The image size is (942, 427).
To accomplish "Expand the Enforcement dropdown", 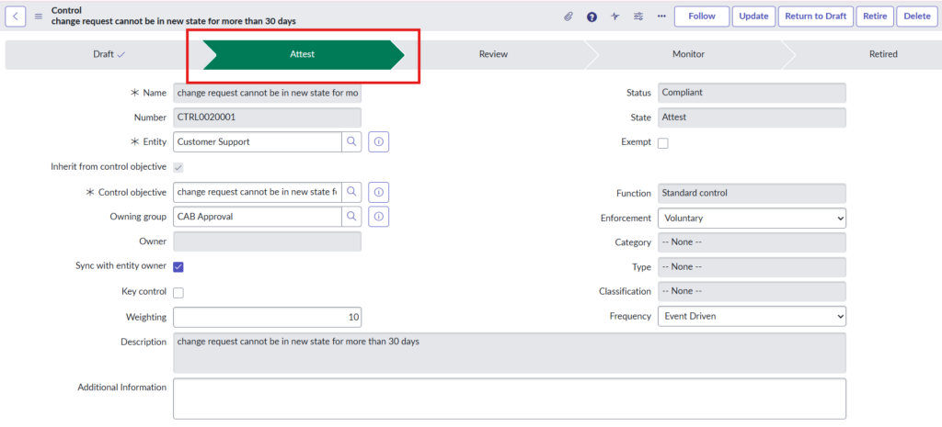I will coord(752,219).
